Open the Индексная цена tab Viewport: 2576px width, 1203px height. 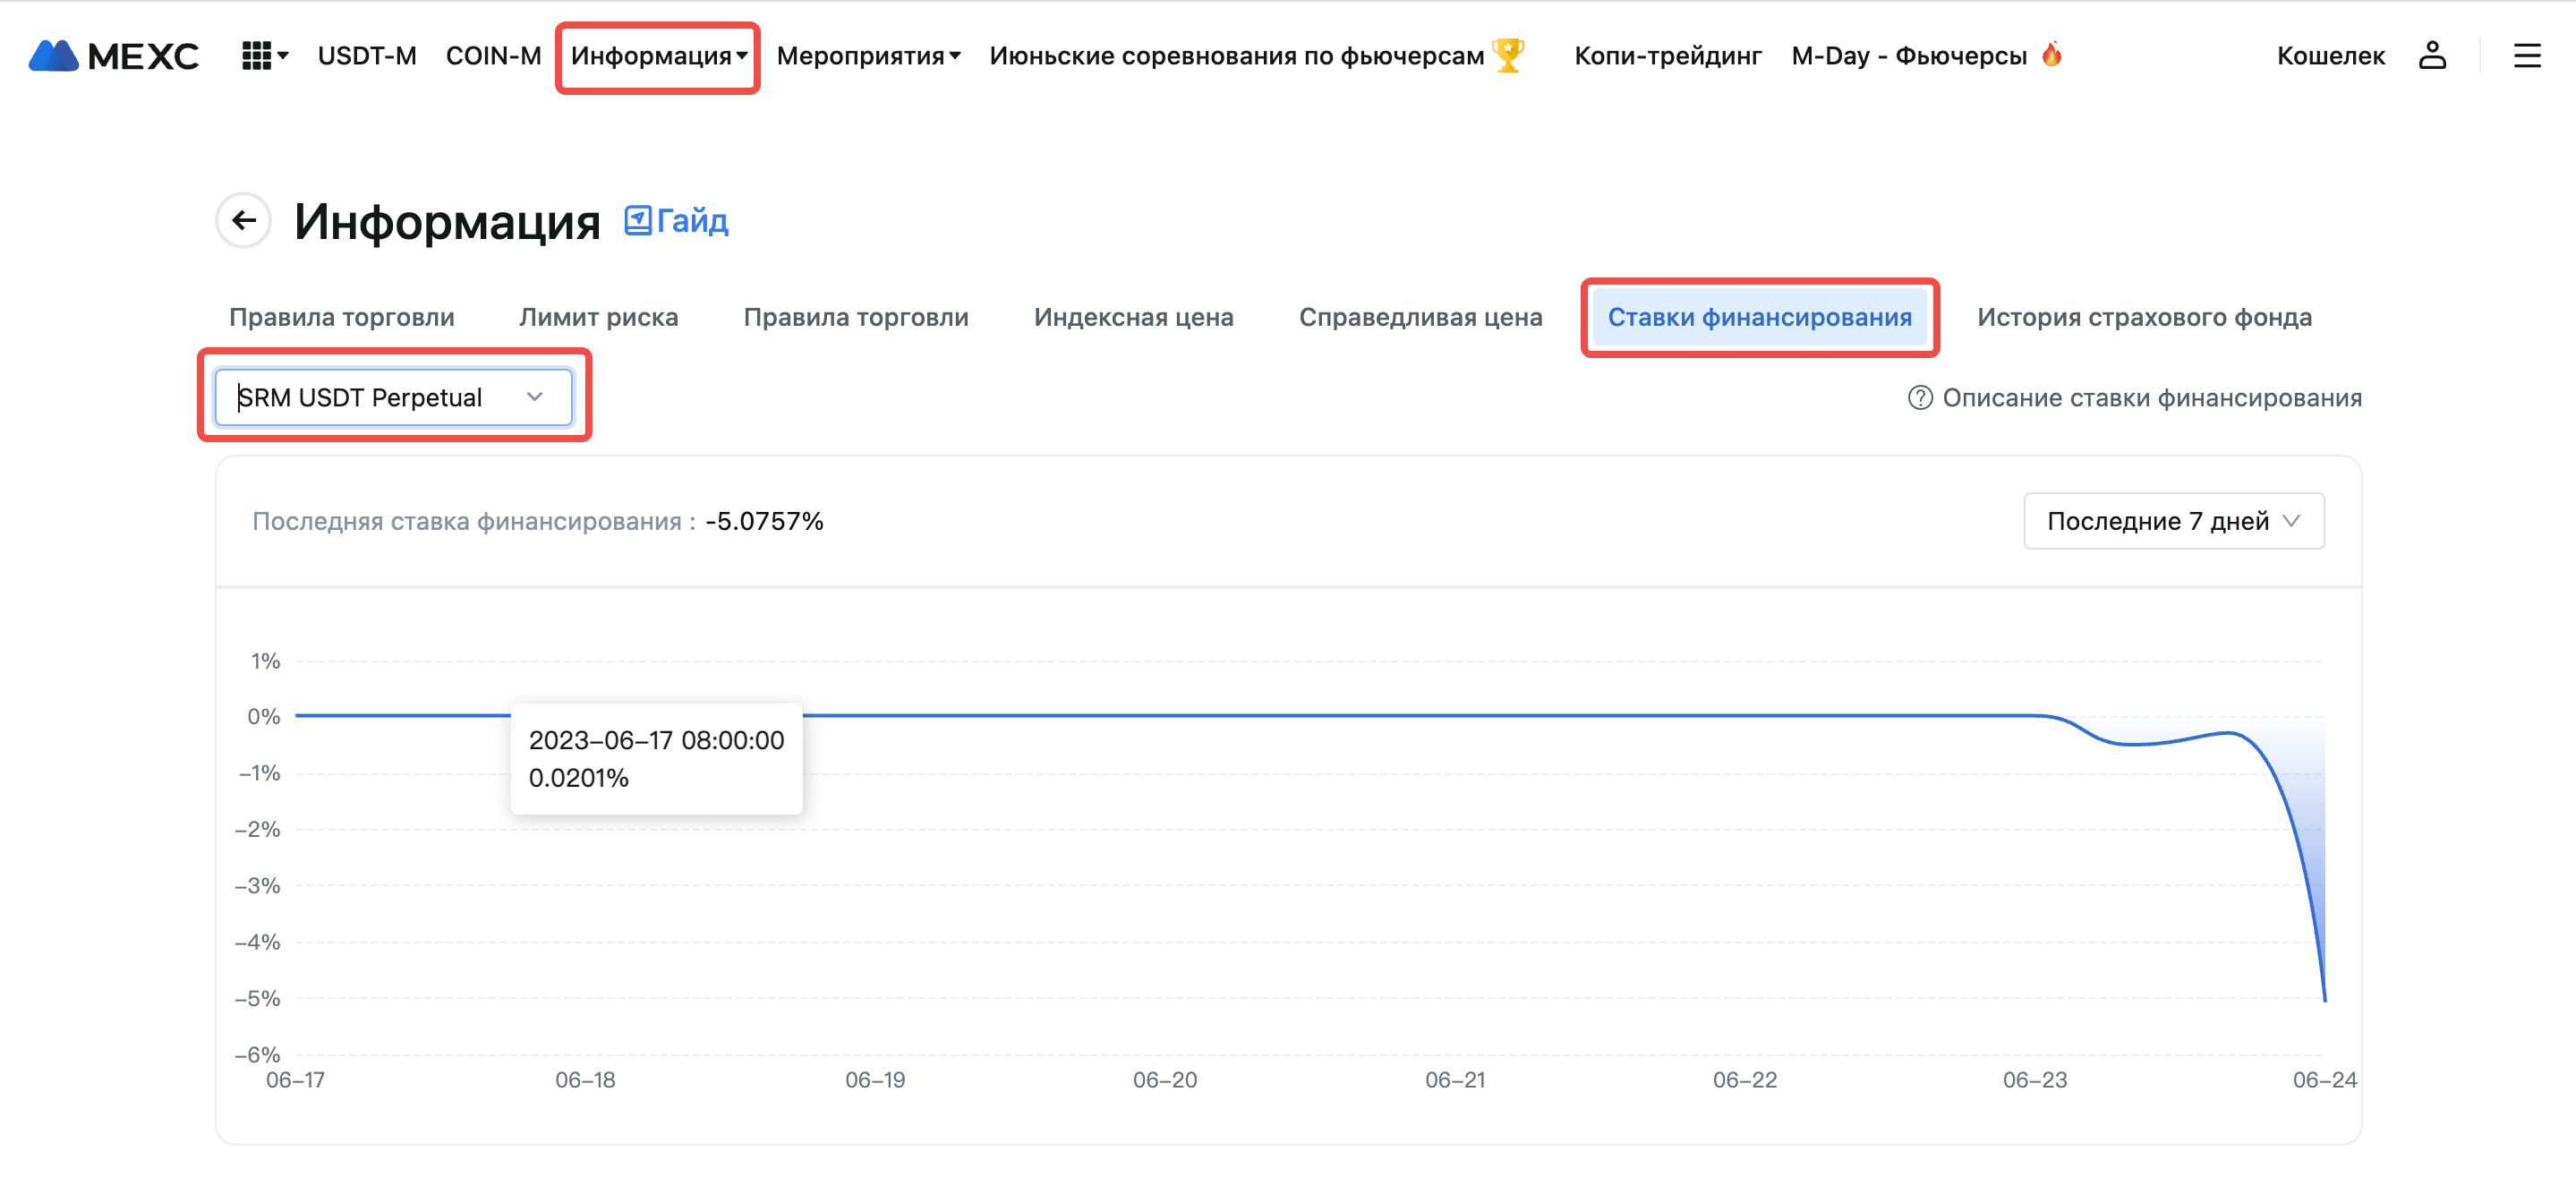tap(1133, 317)
